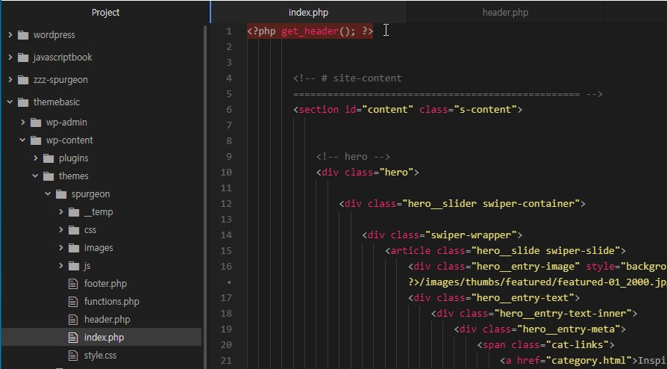Image resolution: width=667 pixels, height=369 pixels.
Task: Click the themebasic folder icon
Action: (23, 102)
